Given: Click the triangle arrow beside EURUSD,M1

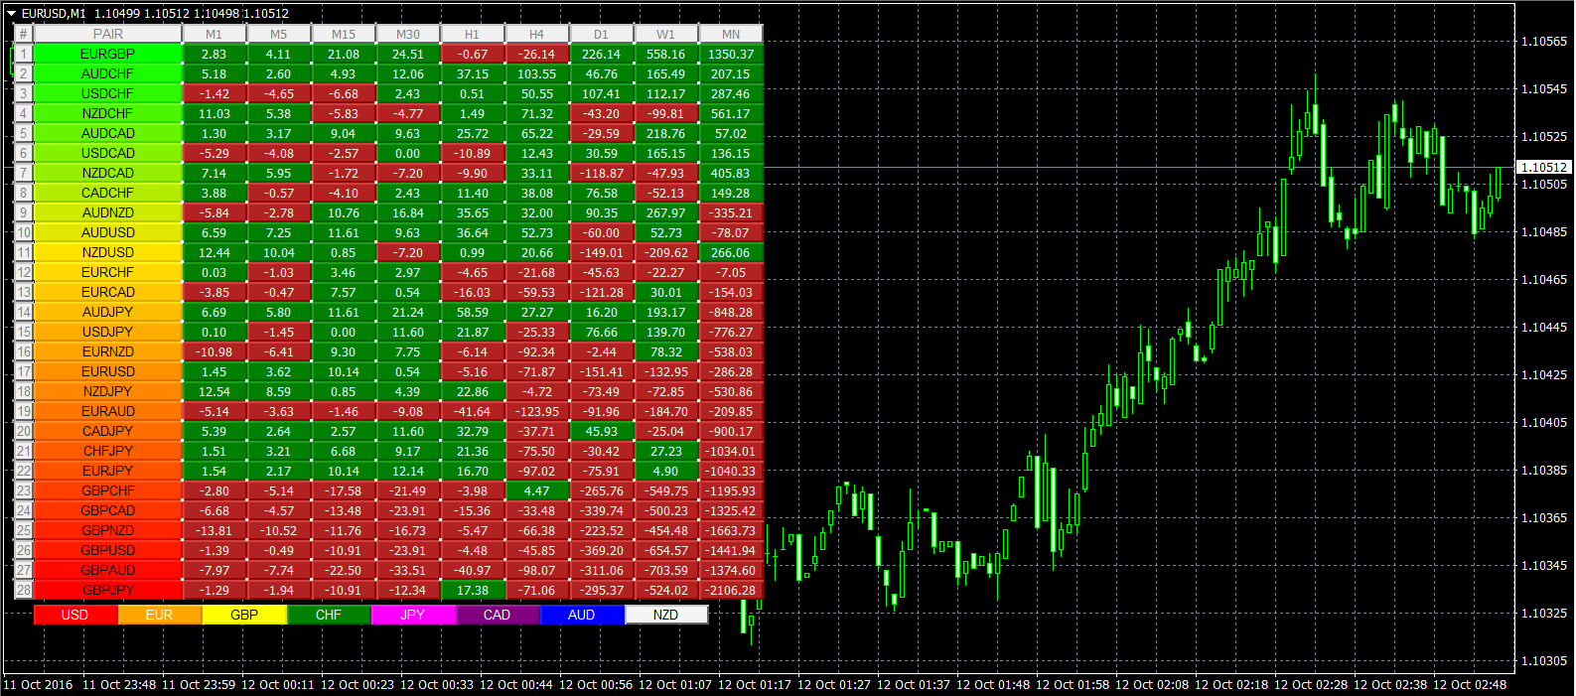Looking at the screenshot, I should click(x=12, y=14).
